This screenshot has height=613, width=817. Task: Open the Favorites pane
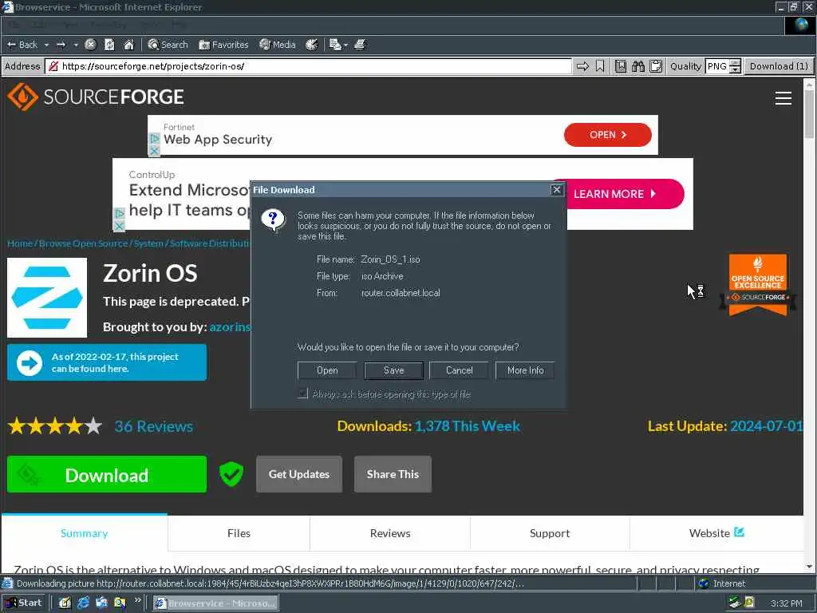(x=223, y=45)
